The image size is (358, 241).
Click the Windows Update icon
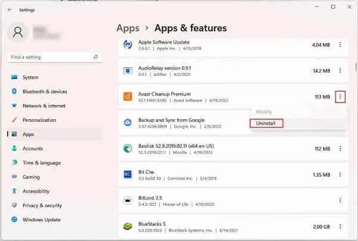(x=14, y=220)
